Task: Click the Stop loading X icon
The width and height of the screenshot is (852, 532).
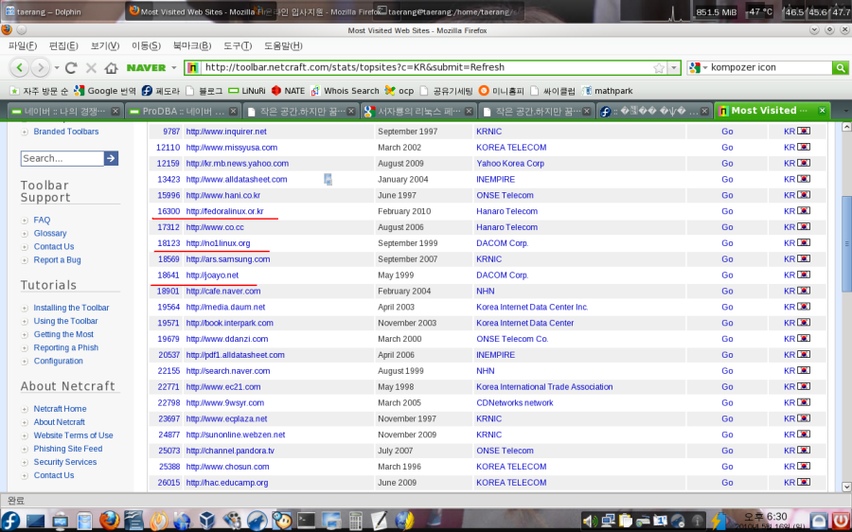Action: pos(91,68)
